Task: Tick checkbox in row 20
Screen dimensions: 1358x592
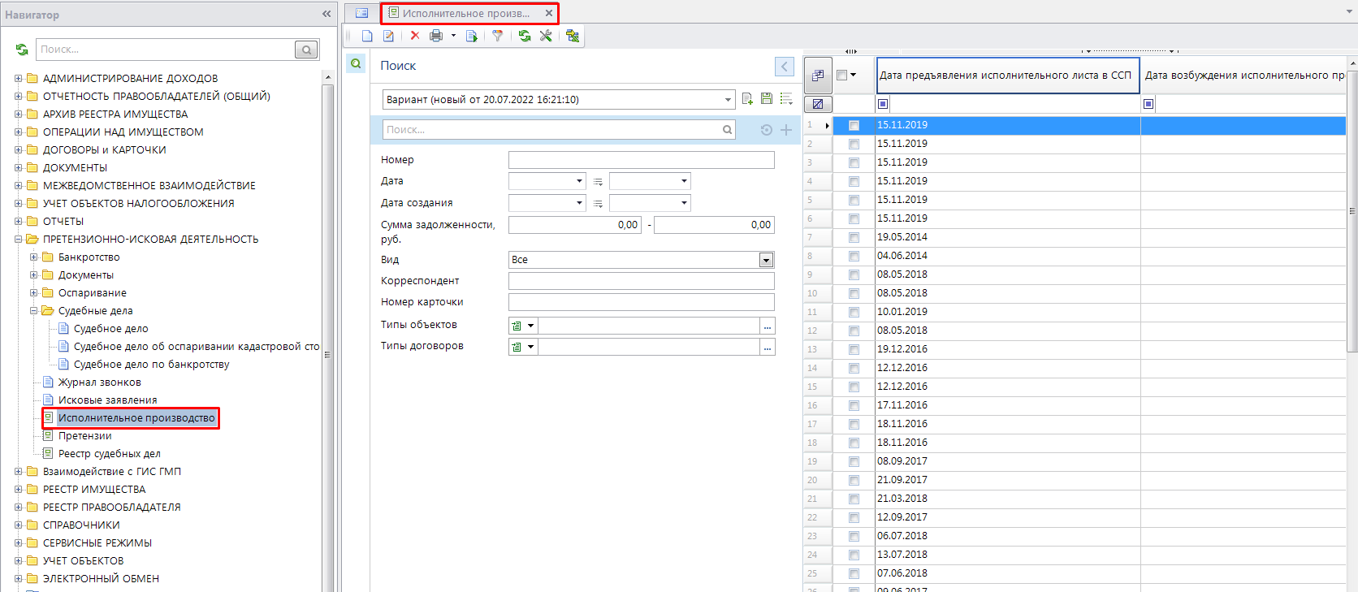Action: (x=854, y=480)
